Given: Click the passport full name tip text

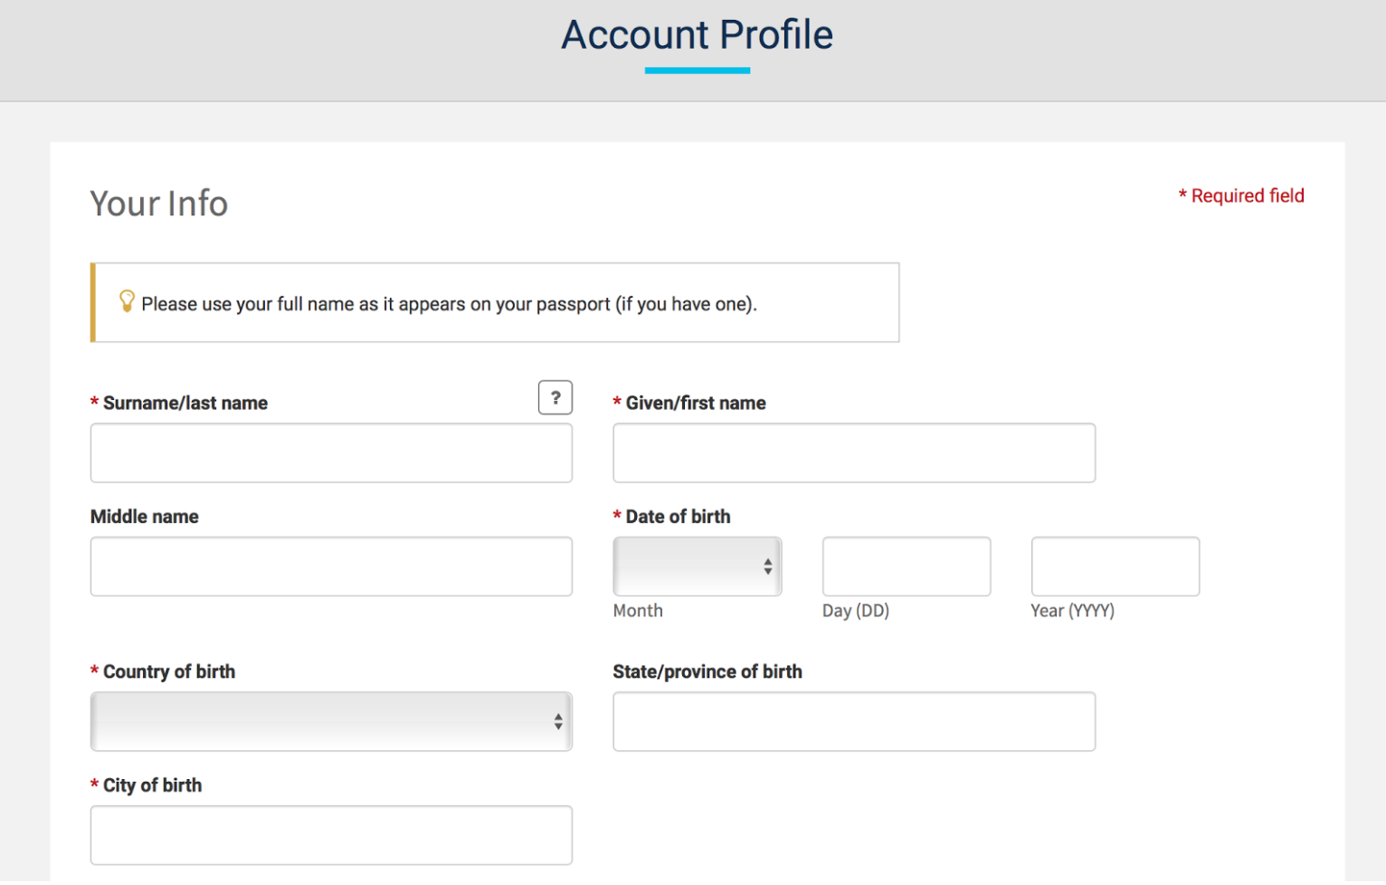Looking at the screenshot, I should click(x=449, y=304).
